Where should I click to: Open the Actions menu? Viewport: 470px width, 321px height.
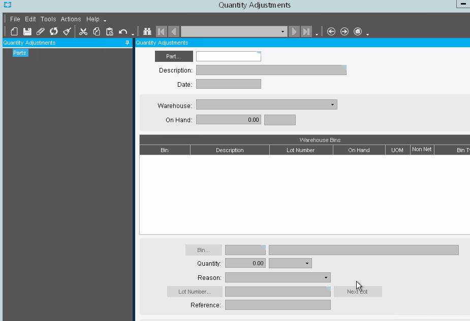click(71, 19)
